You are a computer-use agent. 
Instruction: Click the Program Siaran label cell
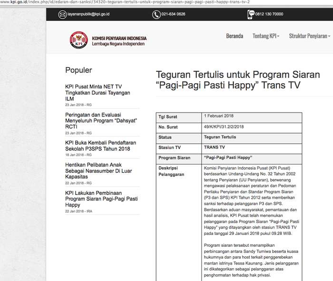pos(179,159)
